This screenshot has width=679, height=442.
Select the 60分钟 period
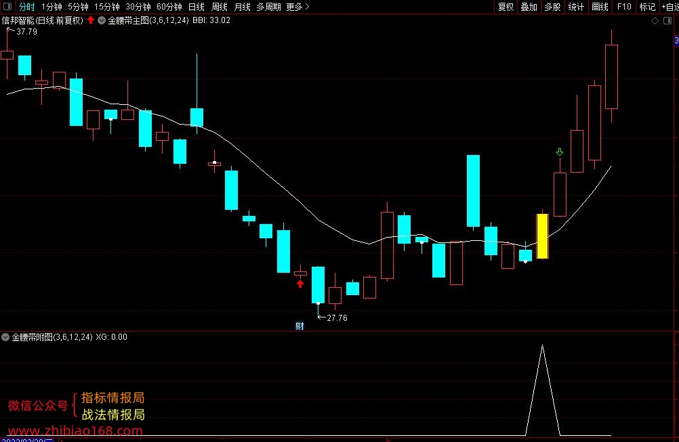click(x=169, y=7)
